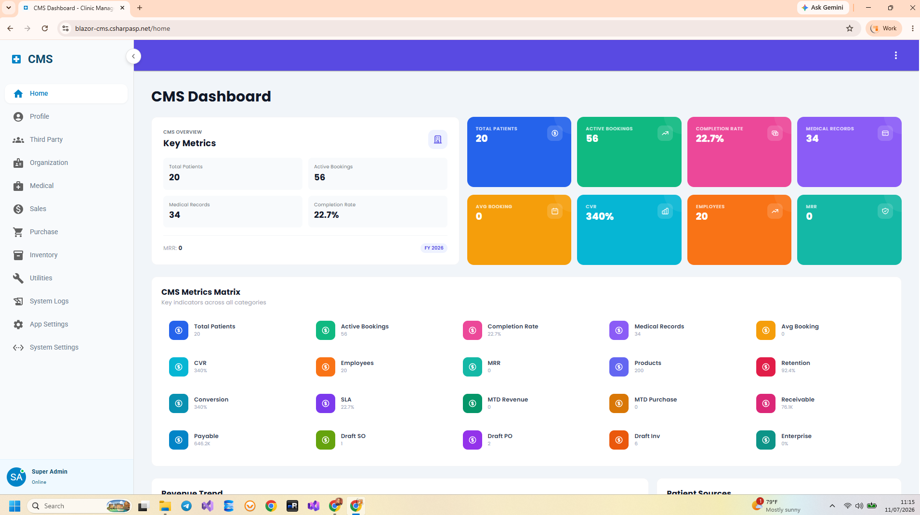
Task: Reload the page
Action: [x=45, y=28]
